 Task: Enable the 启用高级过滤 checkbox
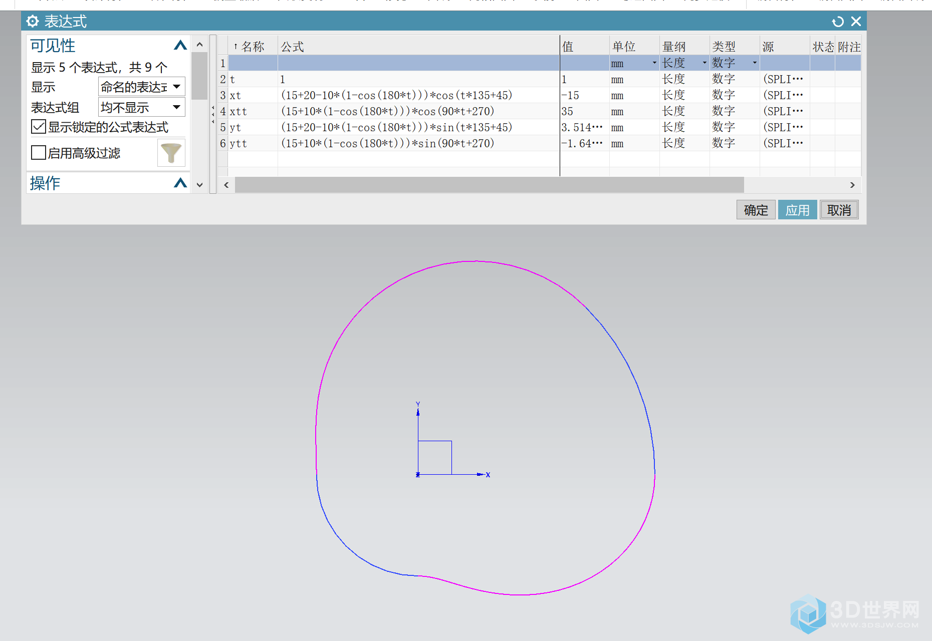(x=39, y=153)
